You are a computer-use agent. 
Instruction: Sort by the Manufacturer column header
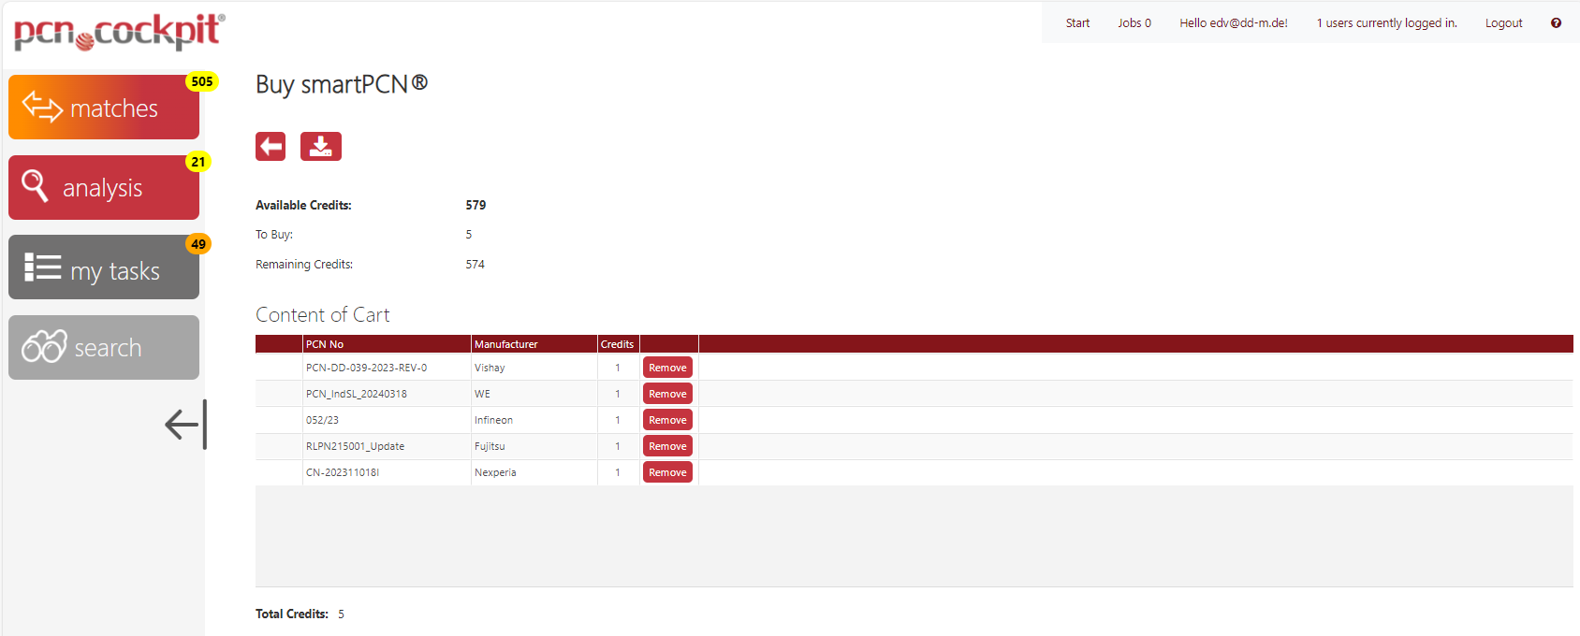click(506, 344)
